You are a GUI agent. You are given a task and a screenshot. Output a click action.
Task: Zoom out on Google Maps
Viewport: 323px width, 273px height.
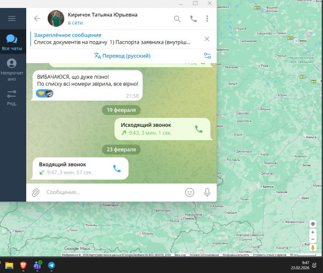tap(313, 239)
